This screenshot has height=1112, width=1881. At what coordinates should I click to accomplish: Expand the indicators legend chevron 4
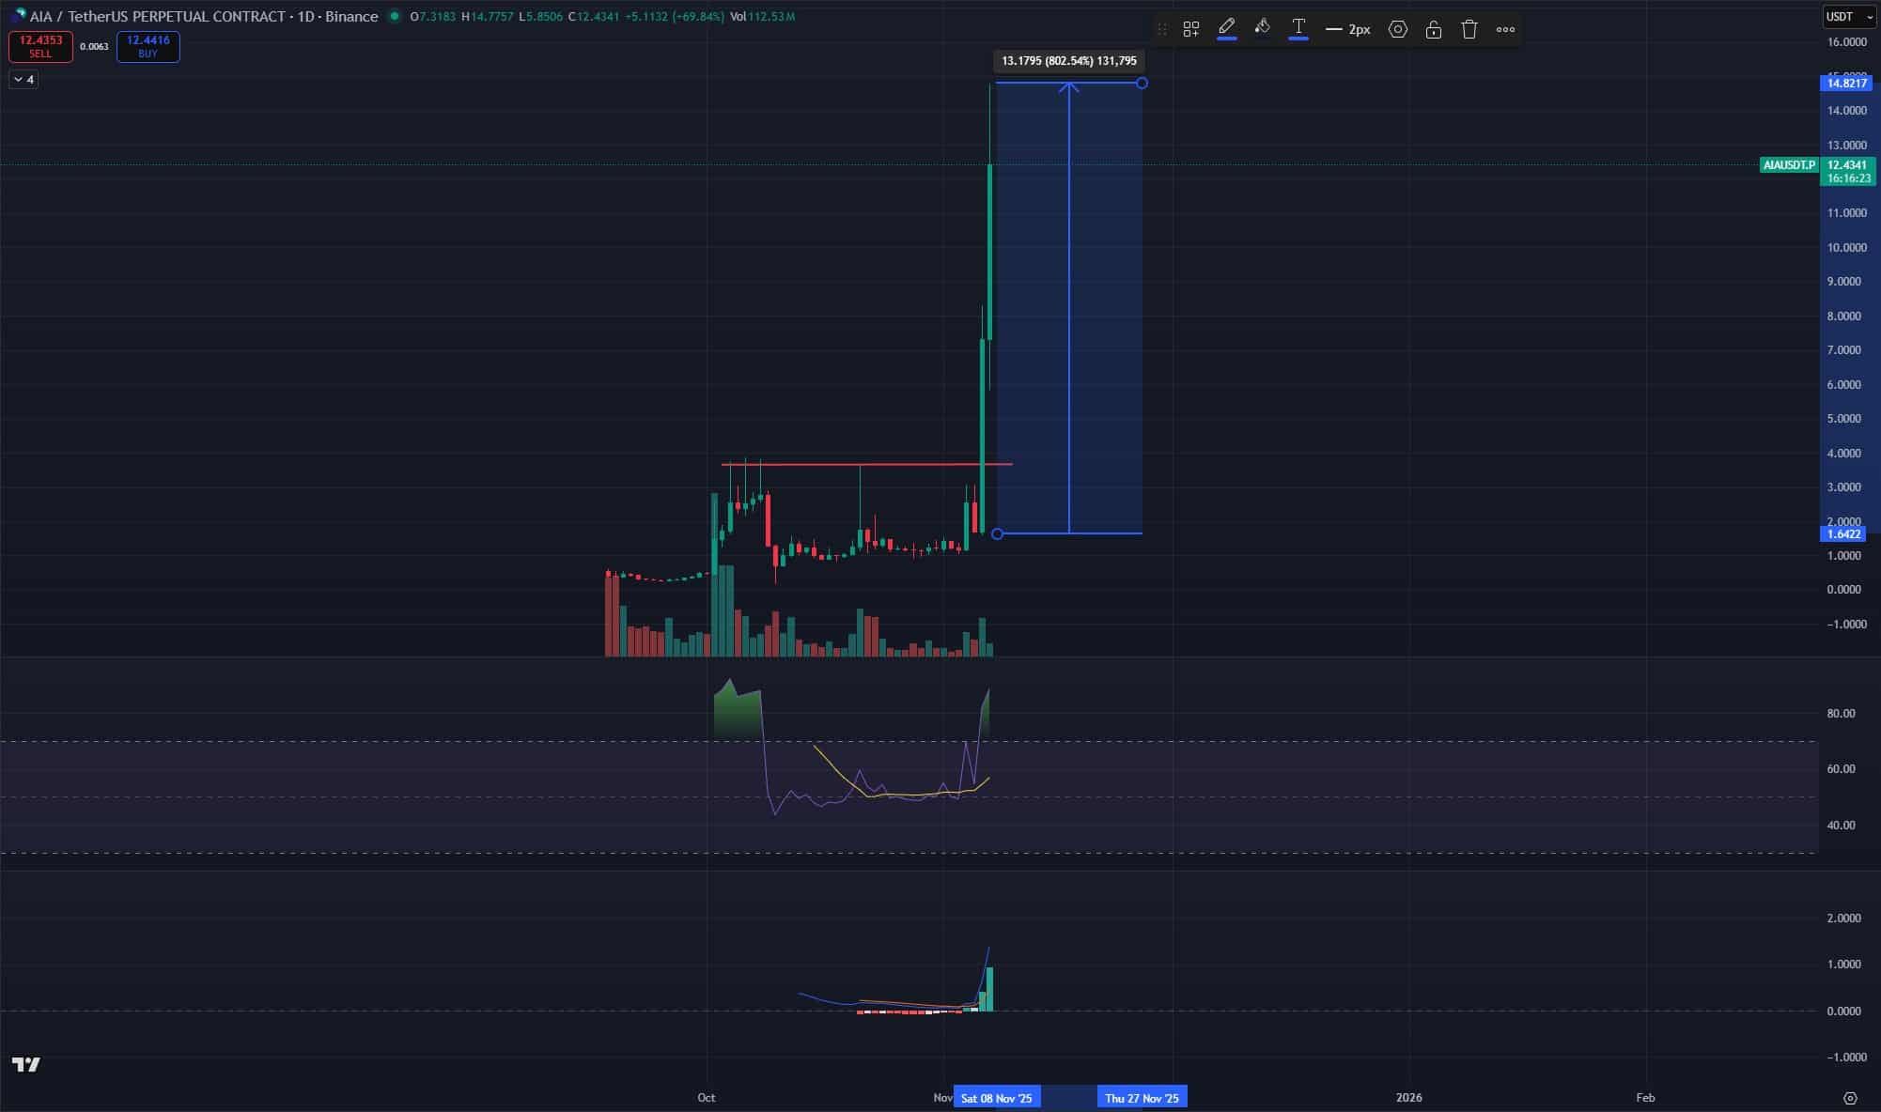point(23,80)
